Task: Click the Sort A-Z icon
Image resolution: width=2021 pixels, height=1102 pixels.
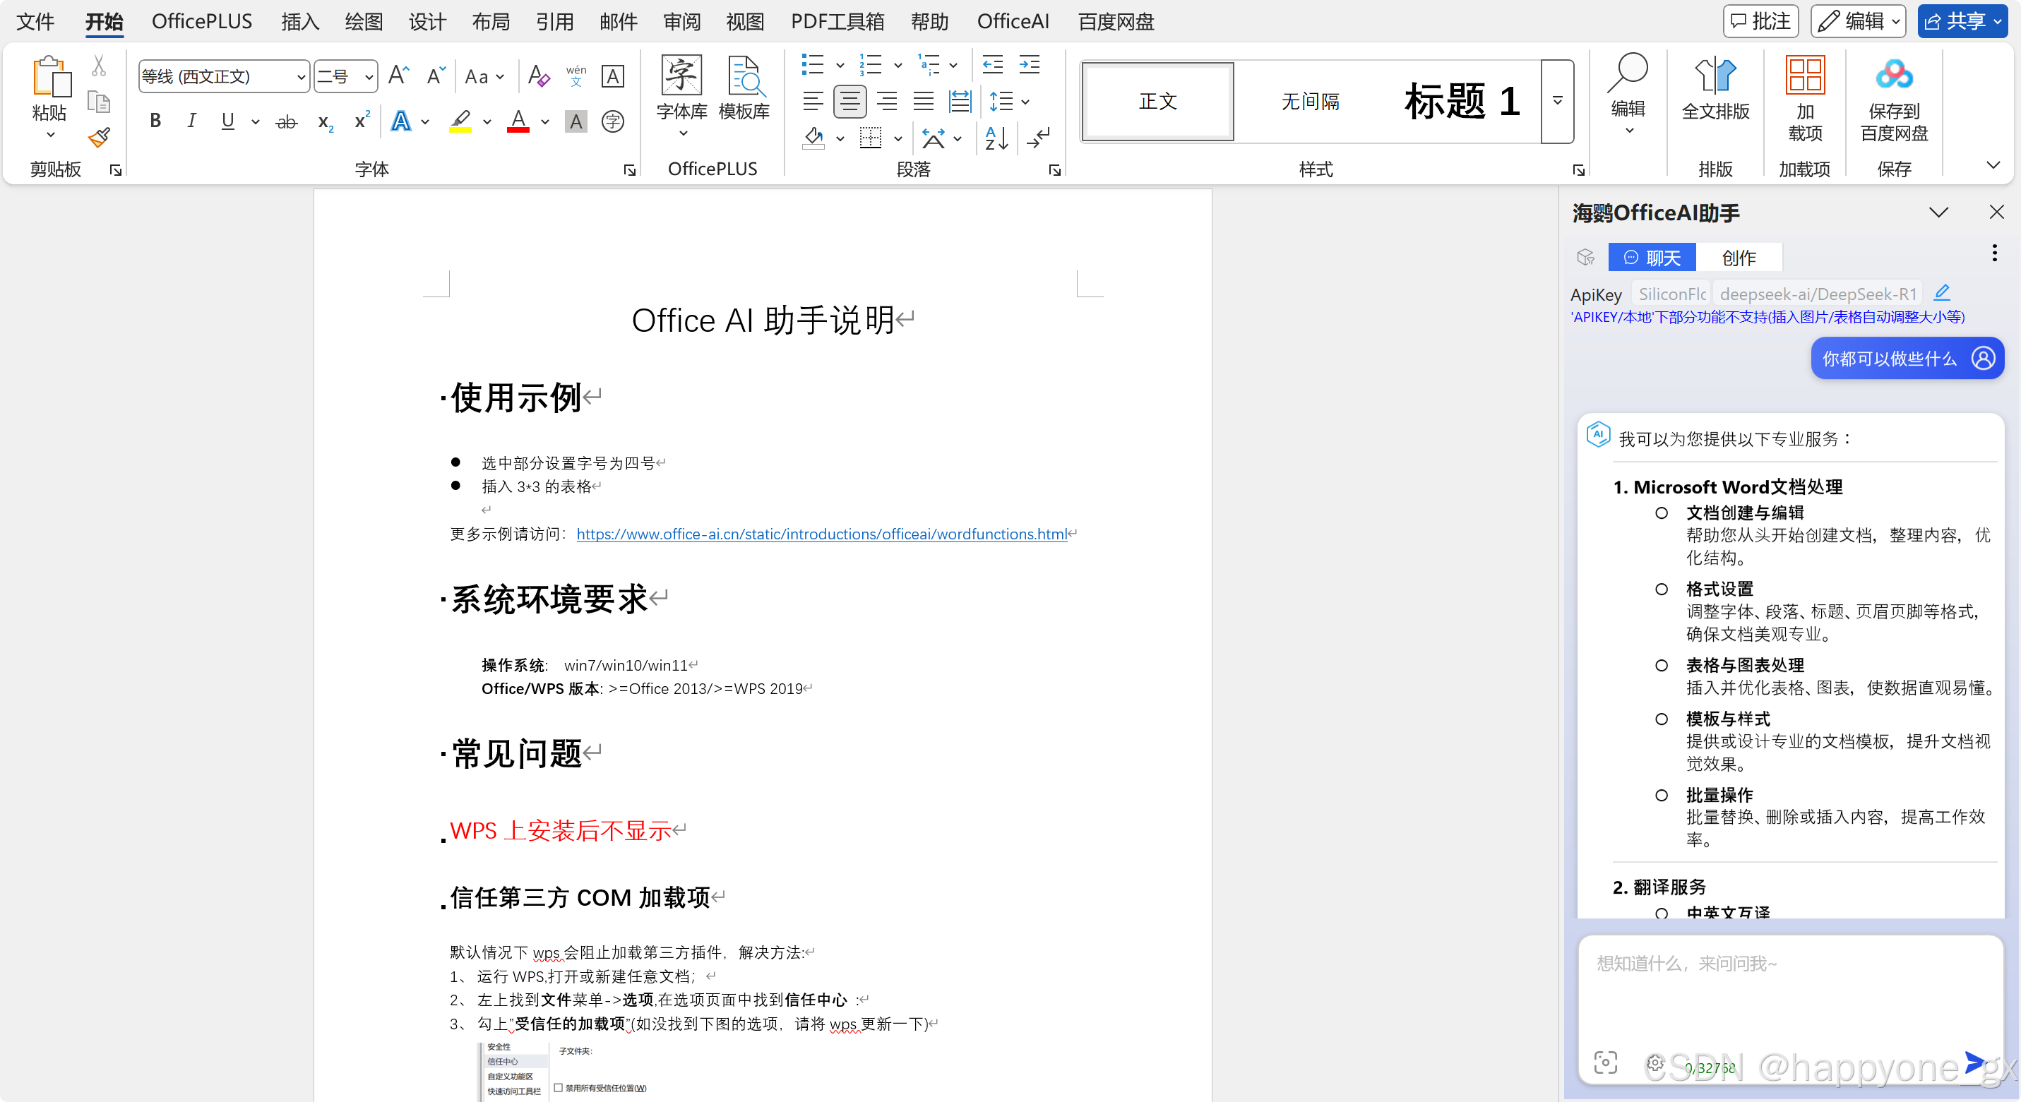Action: coord(996,139)
